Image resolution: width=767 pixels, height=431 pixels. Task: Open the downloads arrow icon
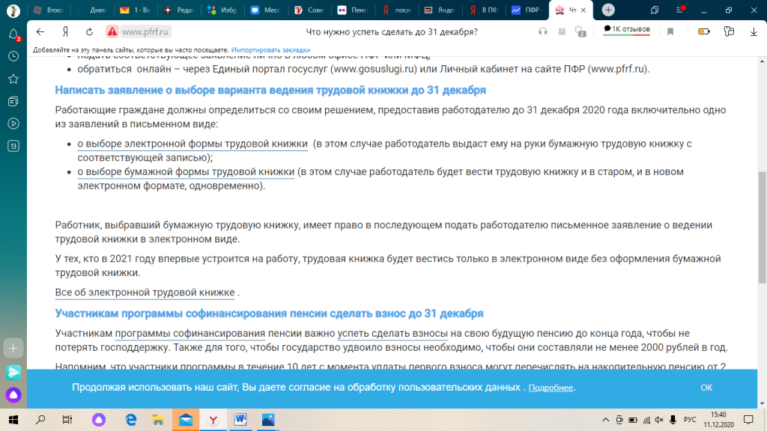pos(753,31)
